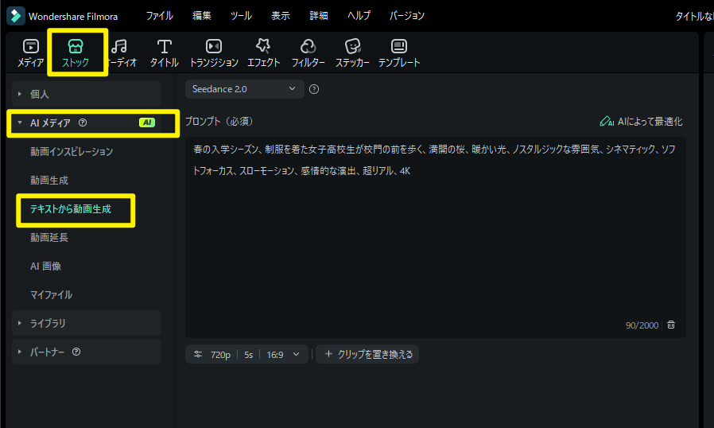
Task: Click the trash icon to clear the prompt
Action: 671,325
